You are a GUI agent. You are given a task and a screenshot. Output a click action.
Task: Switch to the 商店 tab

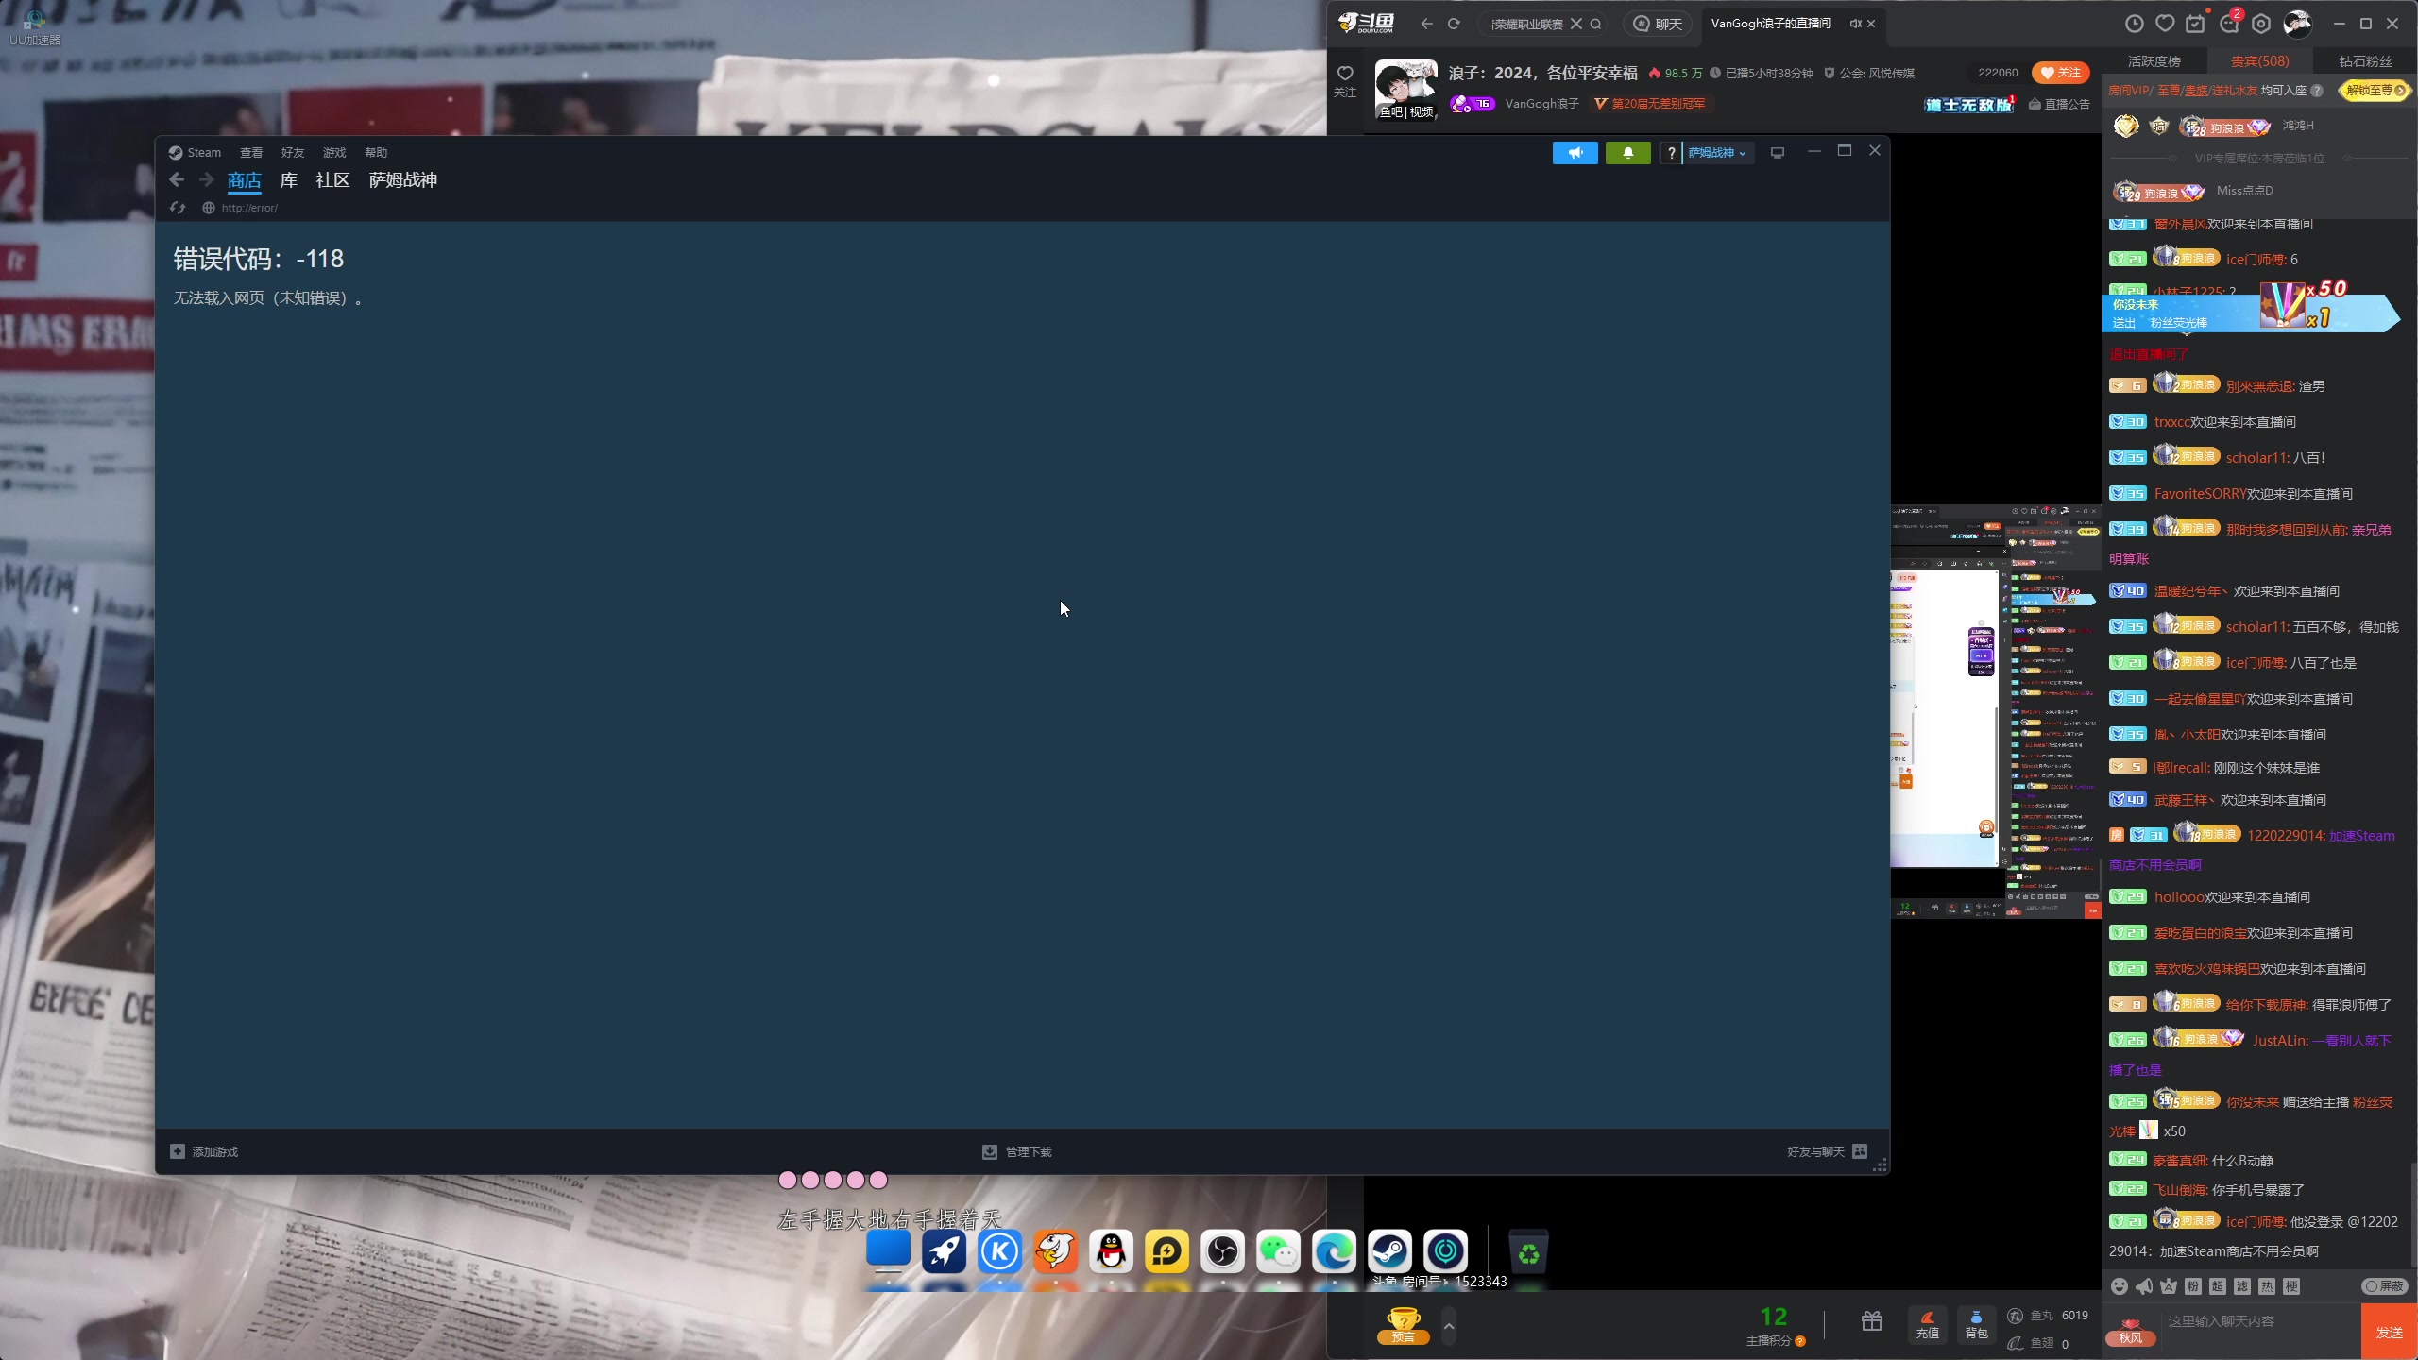click(x=245, y=180)
